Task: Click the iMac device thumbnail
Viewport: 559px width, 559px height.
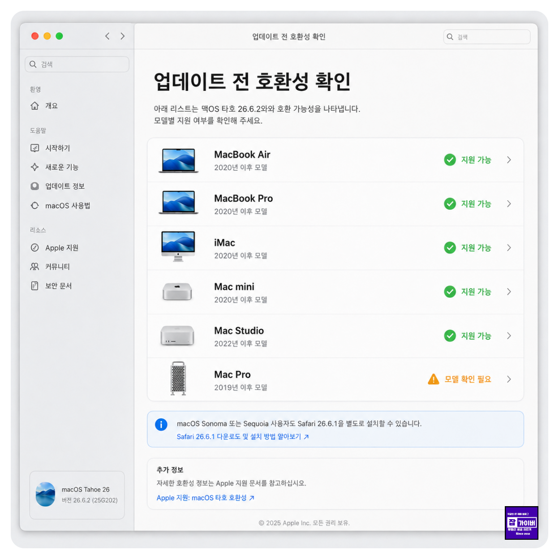Action: point(178,246)
